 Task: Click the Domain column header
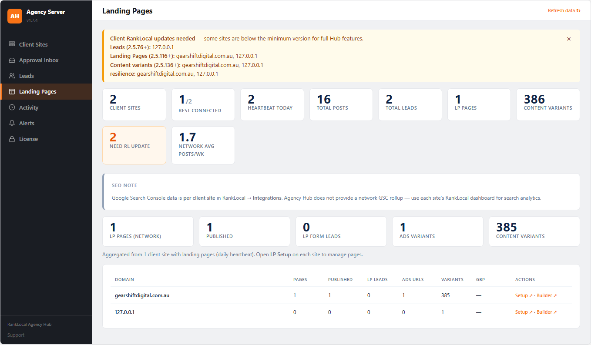point(124,280)
